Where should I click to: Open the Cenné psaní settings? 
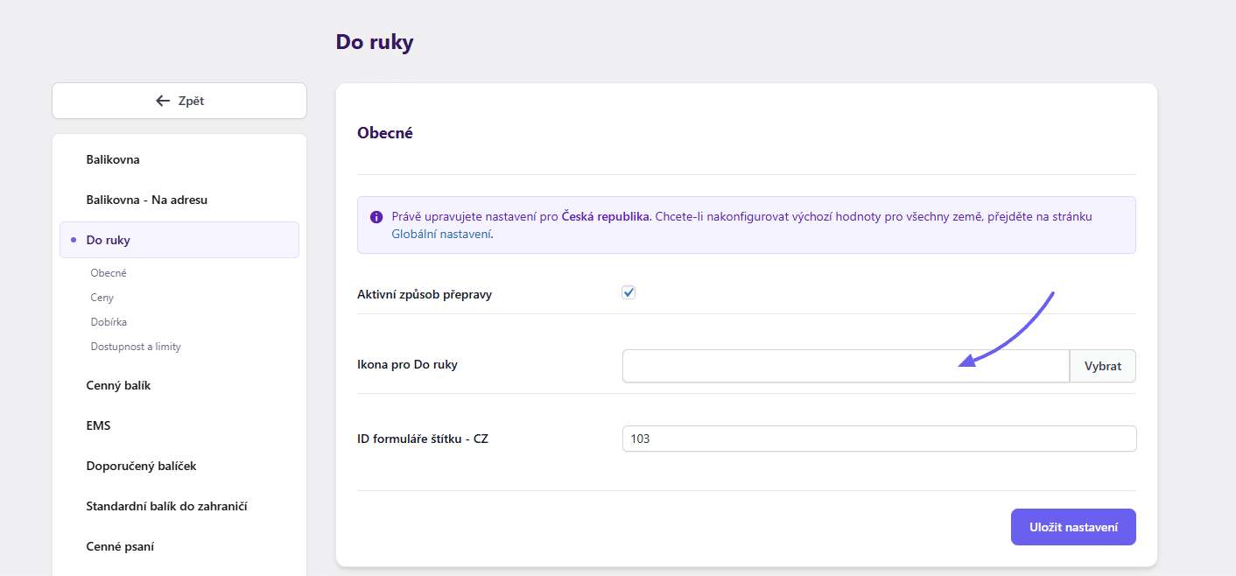pyautogui.click(x=120, y=546)
